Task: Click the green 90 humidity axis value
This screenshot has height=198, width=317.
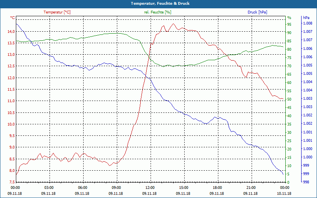Action: pos(289,32)
